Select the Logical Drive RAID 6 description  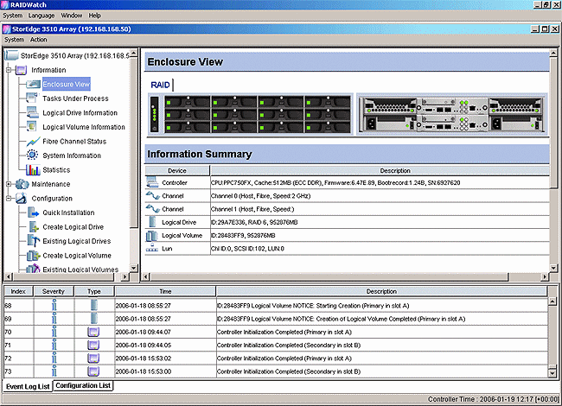(x=254, y=222)
